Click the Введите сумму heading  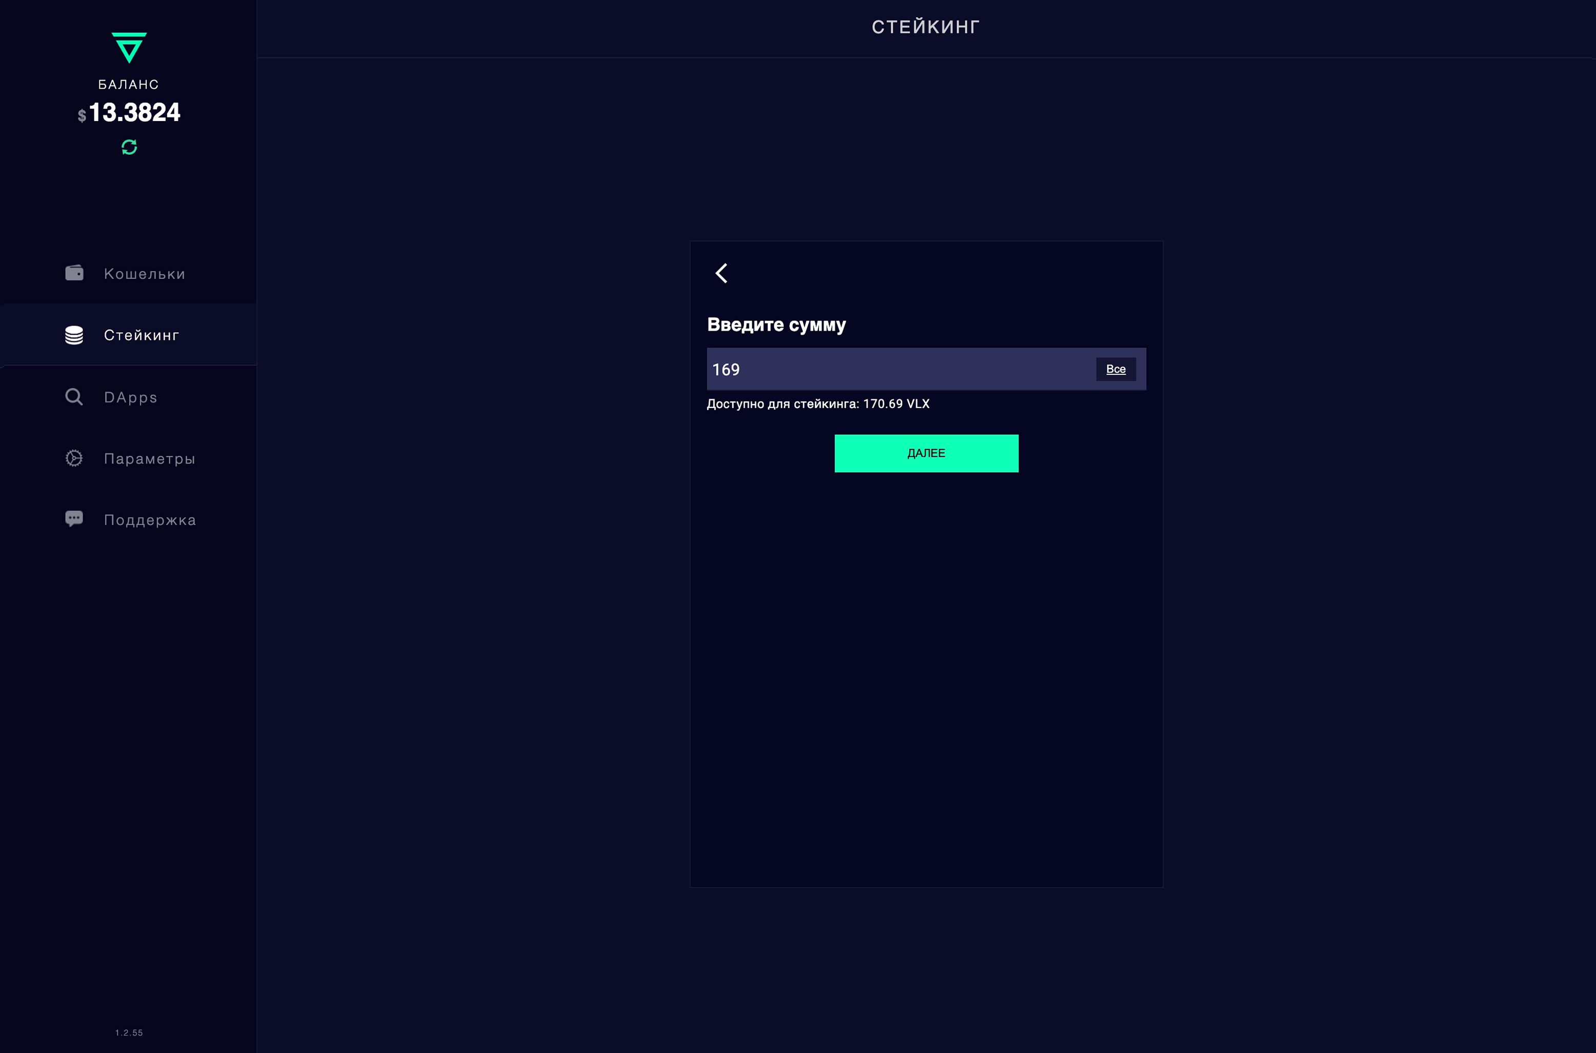coord(776,325)
